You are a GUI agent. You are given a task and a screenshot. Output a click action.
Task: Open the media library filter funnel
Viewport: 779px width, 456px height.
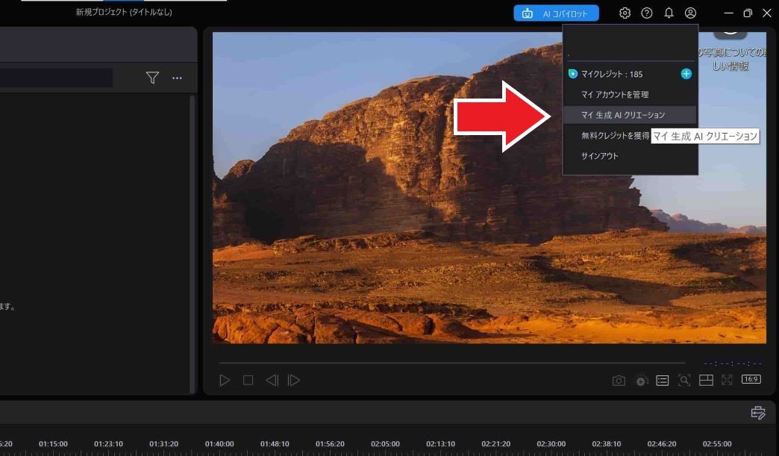coord(152,78)
